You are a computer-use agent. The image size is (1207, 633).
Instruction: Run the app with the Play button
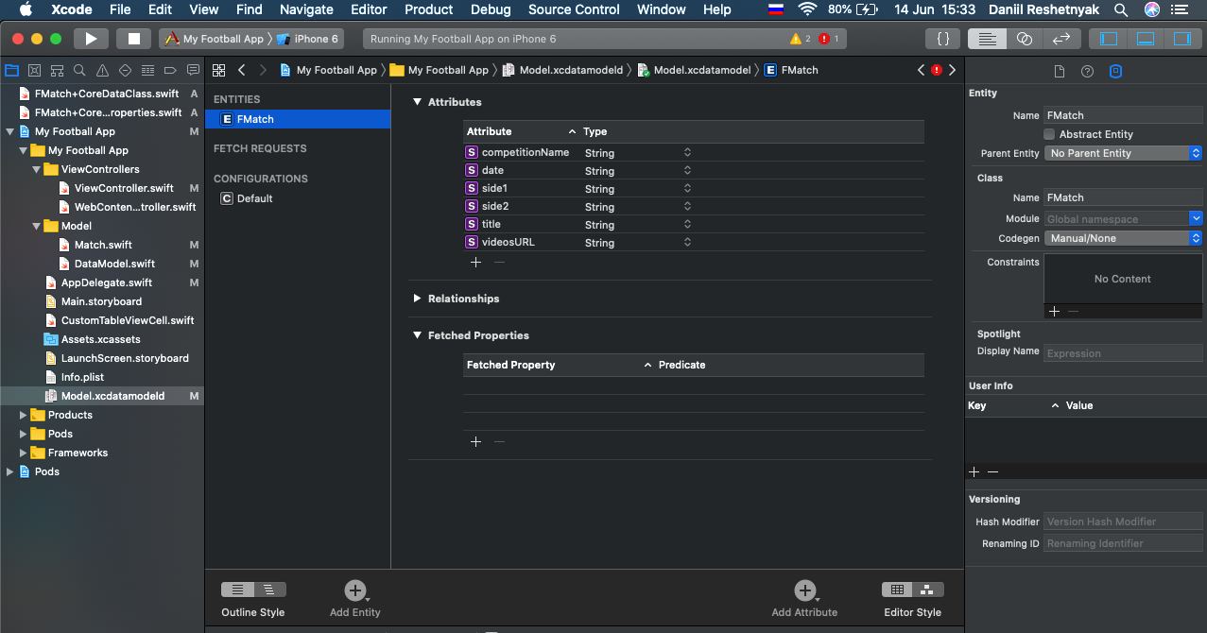(91, 39)
